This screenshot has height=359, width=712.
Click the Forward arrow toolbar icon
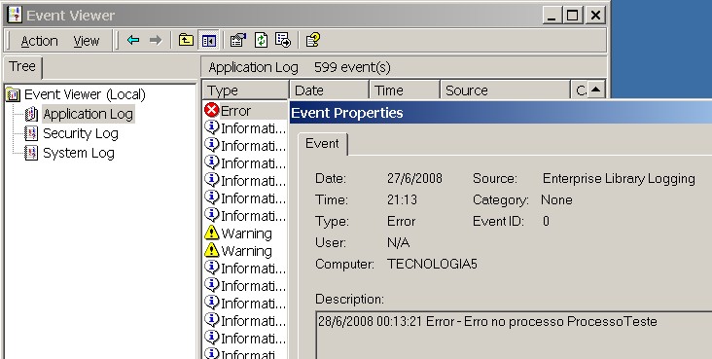pyautogui.click(x=156, y=41)
